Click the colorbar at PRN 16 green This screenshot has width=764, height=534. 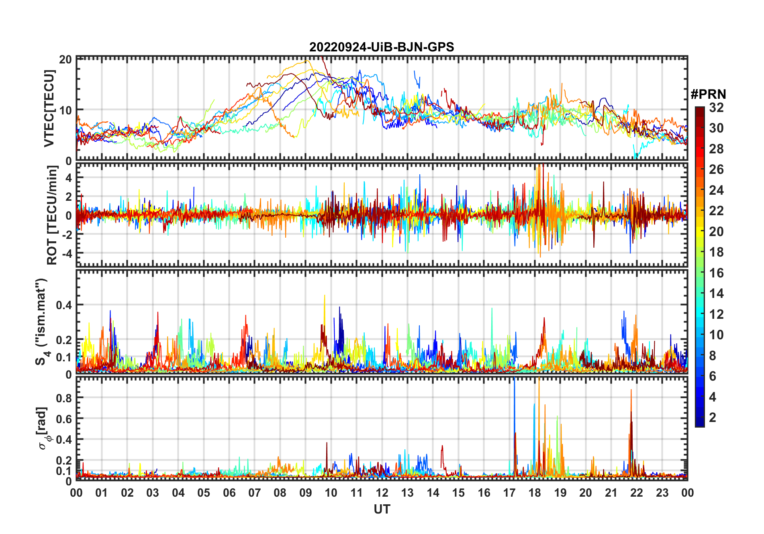click(700, 273)
